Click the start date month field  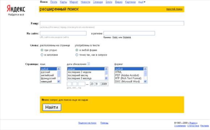tap(75, 84)
